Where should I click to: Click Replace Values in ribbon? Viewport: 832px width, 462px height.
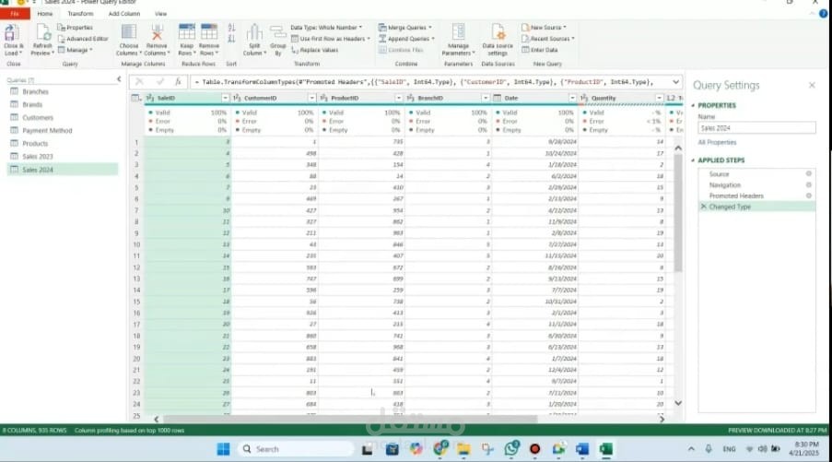pos(315,50)
